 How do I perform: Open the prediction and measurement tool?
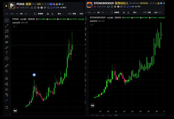coord(7,42)
